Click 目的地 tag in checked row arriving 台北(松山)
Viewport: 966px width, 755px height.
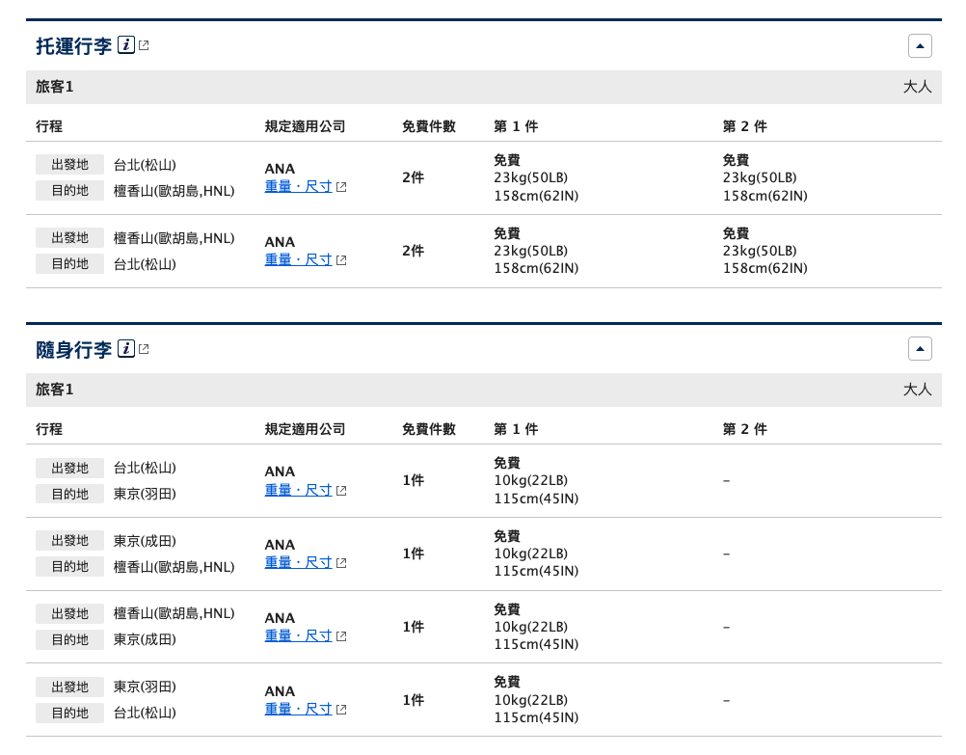pos(69,264)
